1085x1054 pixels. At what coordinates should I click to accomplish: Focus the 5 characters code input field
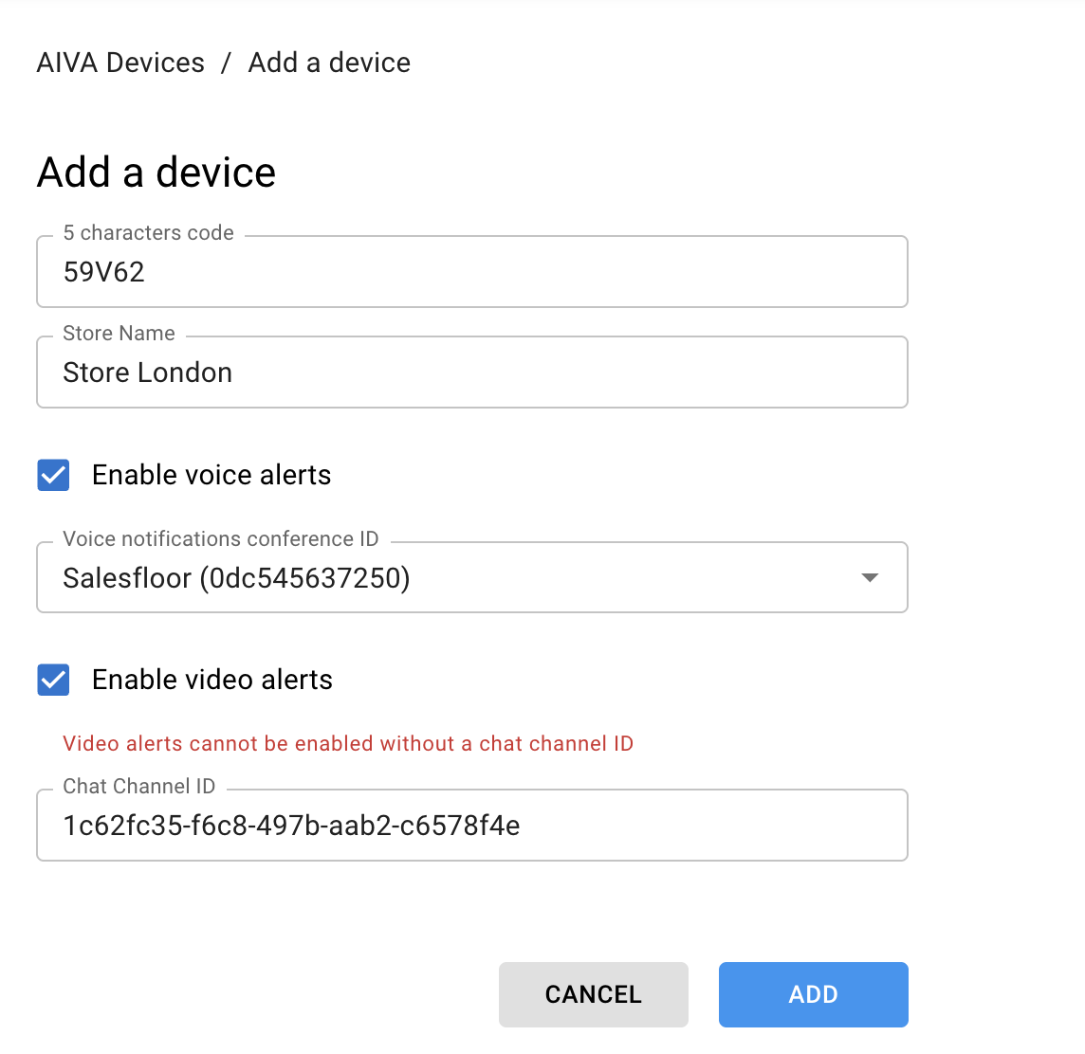(x=471, y=272)
